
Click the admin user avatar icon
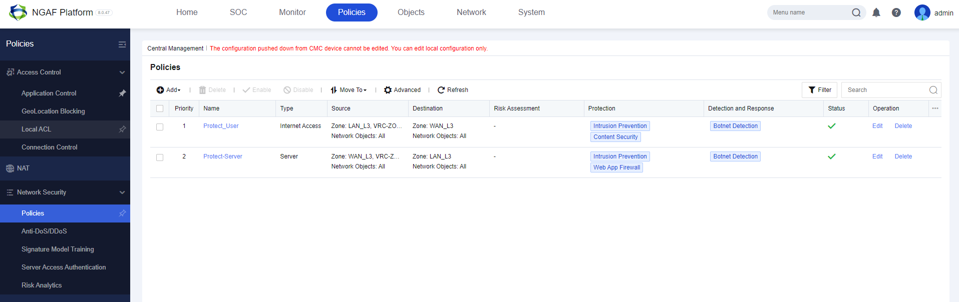[922, 12]
